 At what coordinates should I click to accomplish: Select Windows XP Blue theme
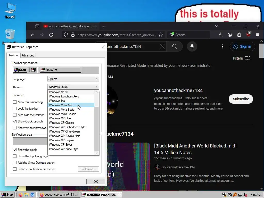point(71,118)
